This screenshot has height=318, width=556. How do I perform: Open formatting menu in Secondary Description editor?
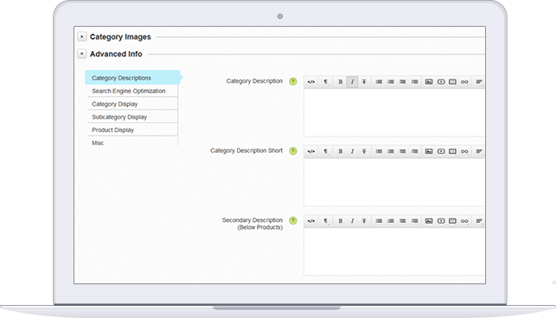coord(325,221)
